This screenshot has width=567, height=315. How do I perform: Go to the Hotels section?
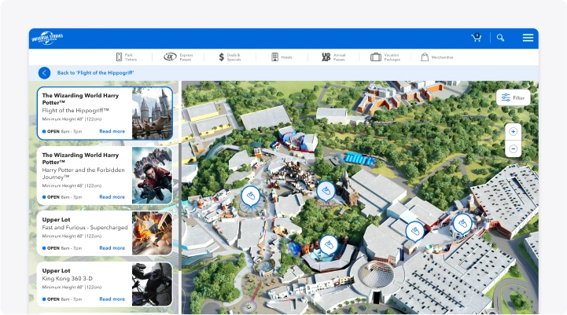click(x=281, y=57)
